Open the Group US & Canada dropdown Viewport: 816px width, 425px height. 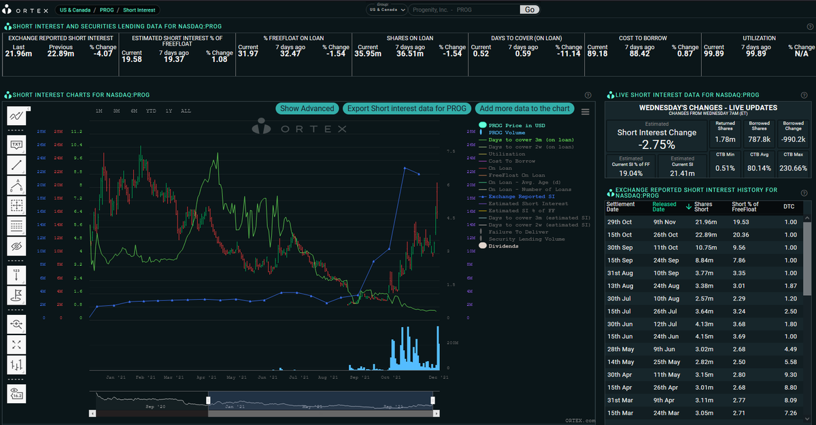tap(386, 10)
